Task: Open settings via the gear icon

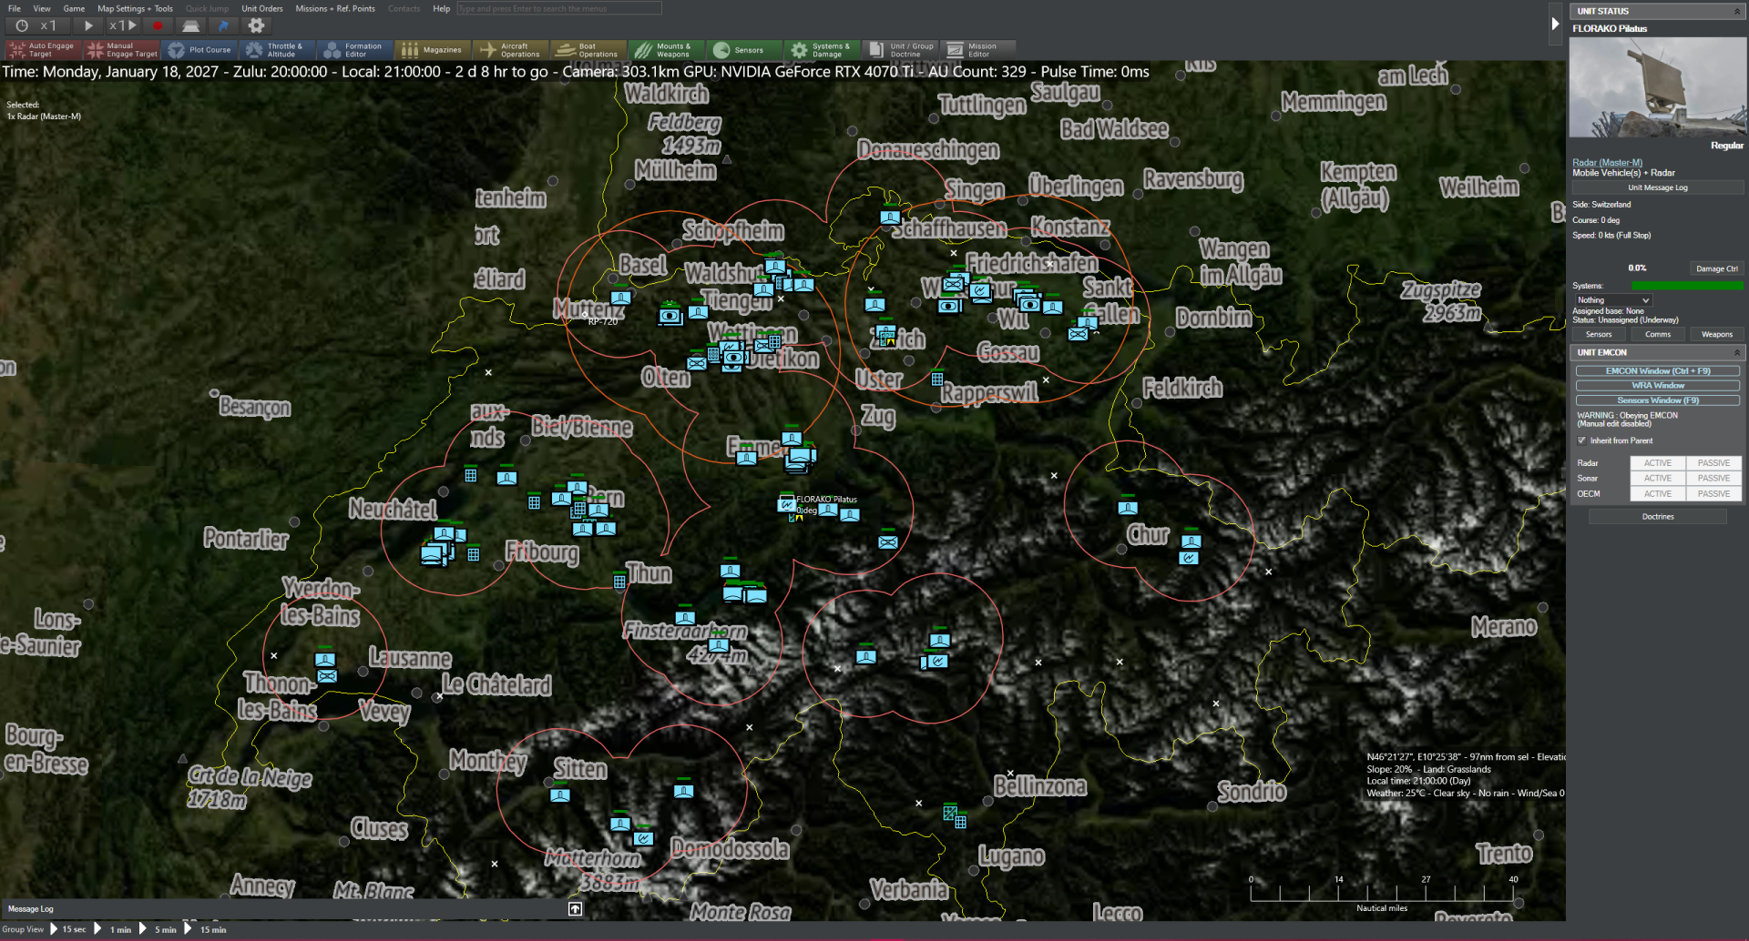Action: point(257,26)
